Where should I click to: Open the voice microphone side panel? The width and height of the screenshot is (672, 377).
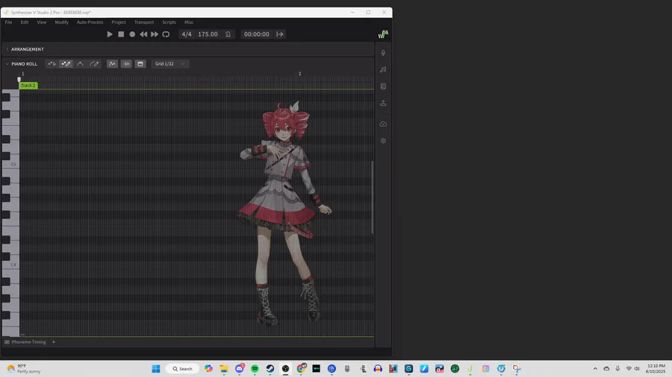click(383, 53)
